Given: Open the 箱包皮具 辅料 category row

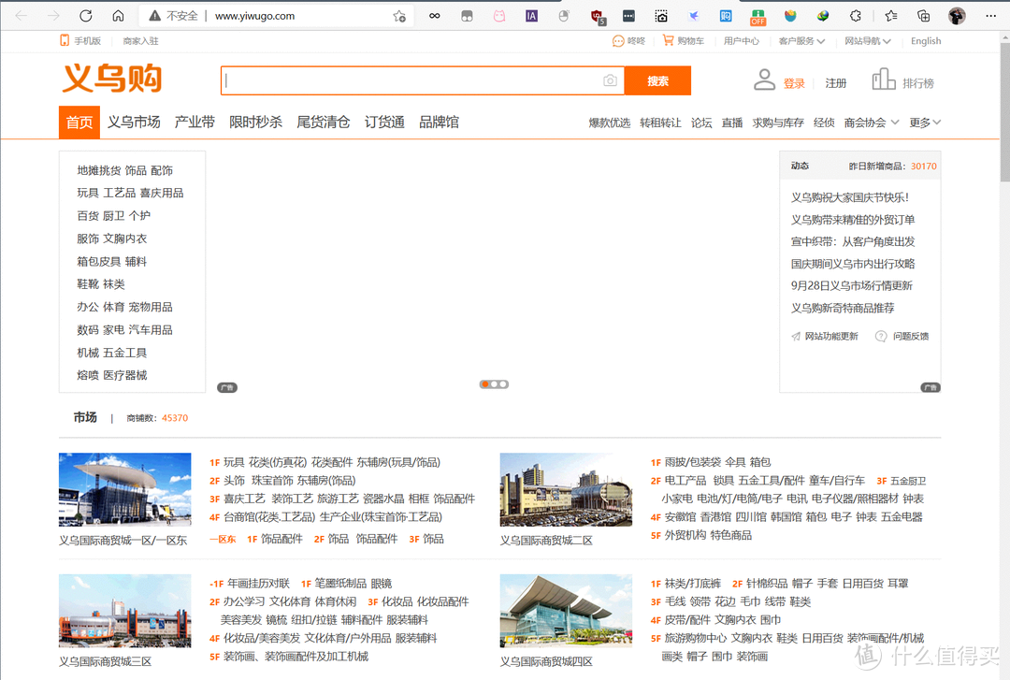Looking at the screenshot, I should [x=112, y=261].
